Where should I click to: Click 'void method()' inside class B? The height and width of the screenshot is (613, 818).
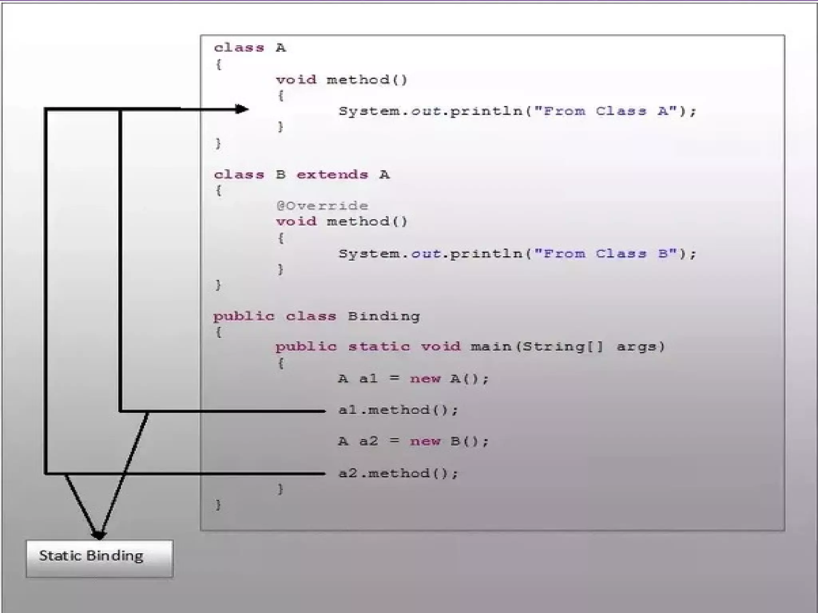click(341, 221)
